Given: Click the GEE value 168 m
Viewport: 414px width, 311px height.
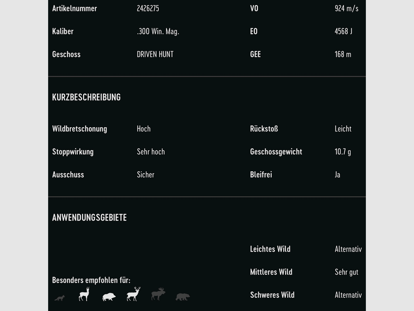Looking at the screenshot, I should pos(343,54).
